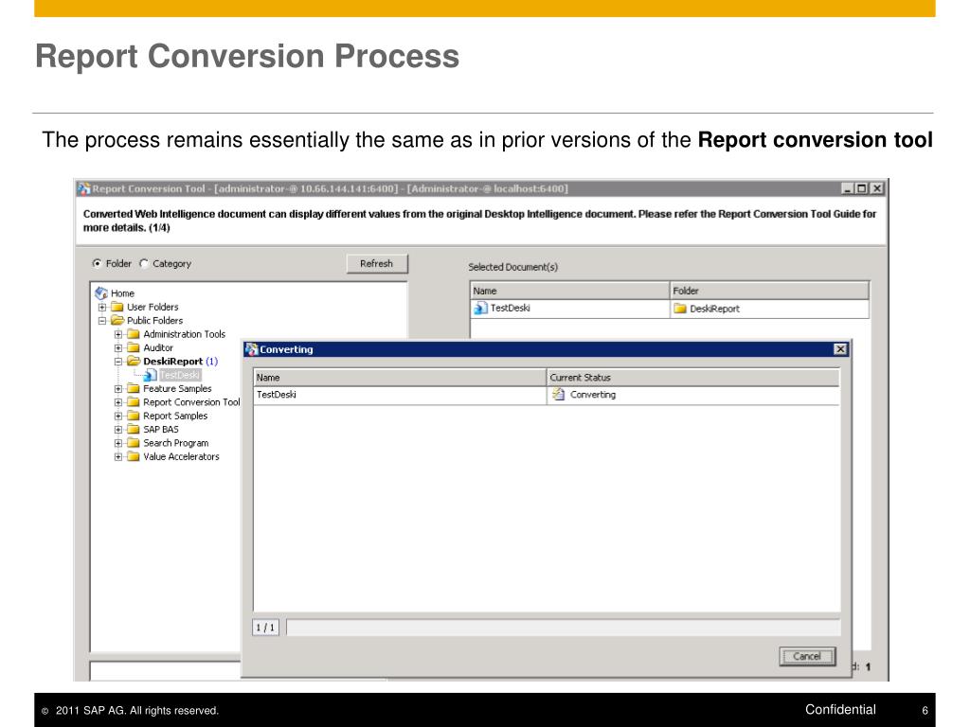Click the Report Samples folder icon

click(134, 416)
